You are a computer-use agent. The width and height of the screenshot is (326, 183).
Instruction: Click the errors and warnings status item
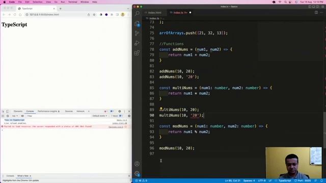coord(142,181)
